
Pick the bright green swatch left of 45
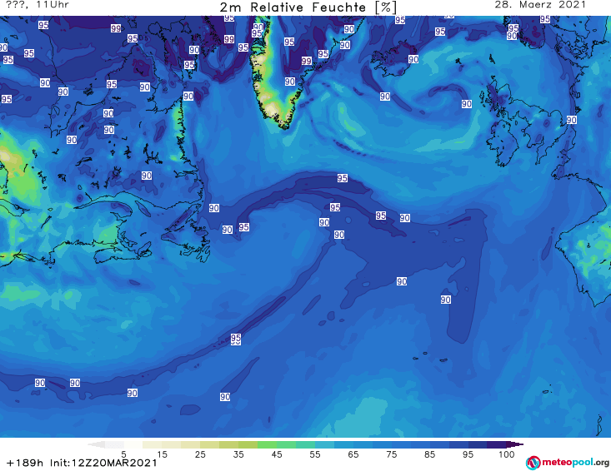point(267,444)
